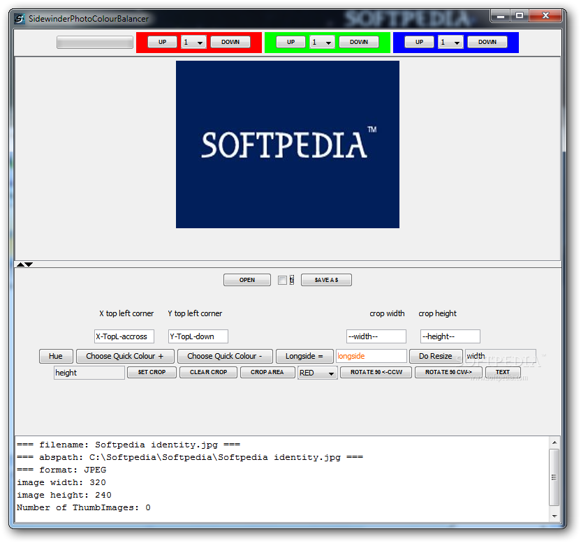Click 'Number of ThumbImages: 0' log line
Viewport: 581px width, 543px height.
pos(84,507)
